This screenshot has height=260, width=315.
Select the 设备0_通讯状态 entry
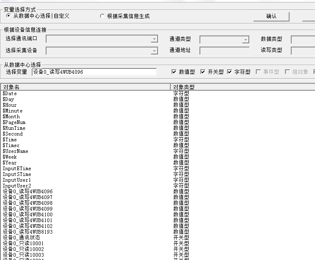(x=21, y=238)
